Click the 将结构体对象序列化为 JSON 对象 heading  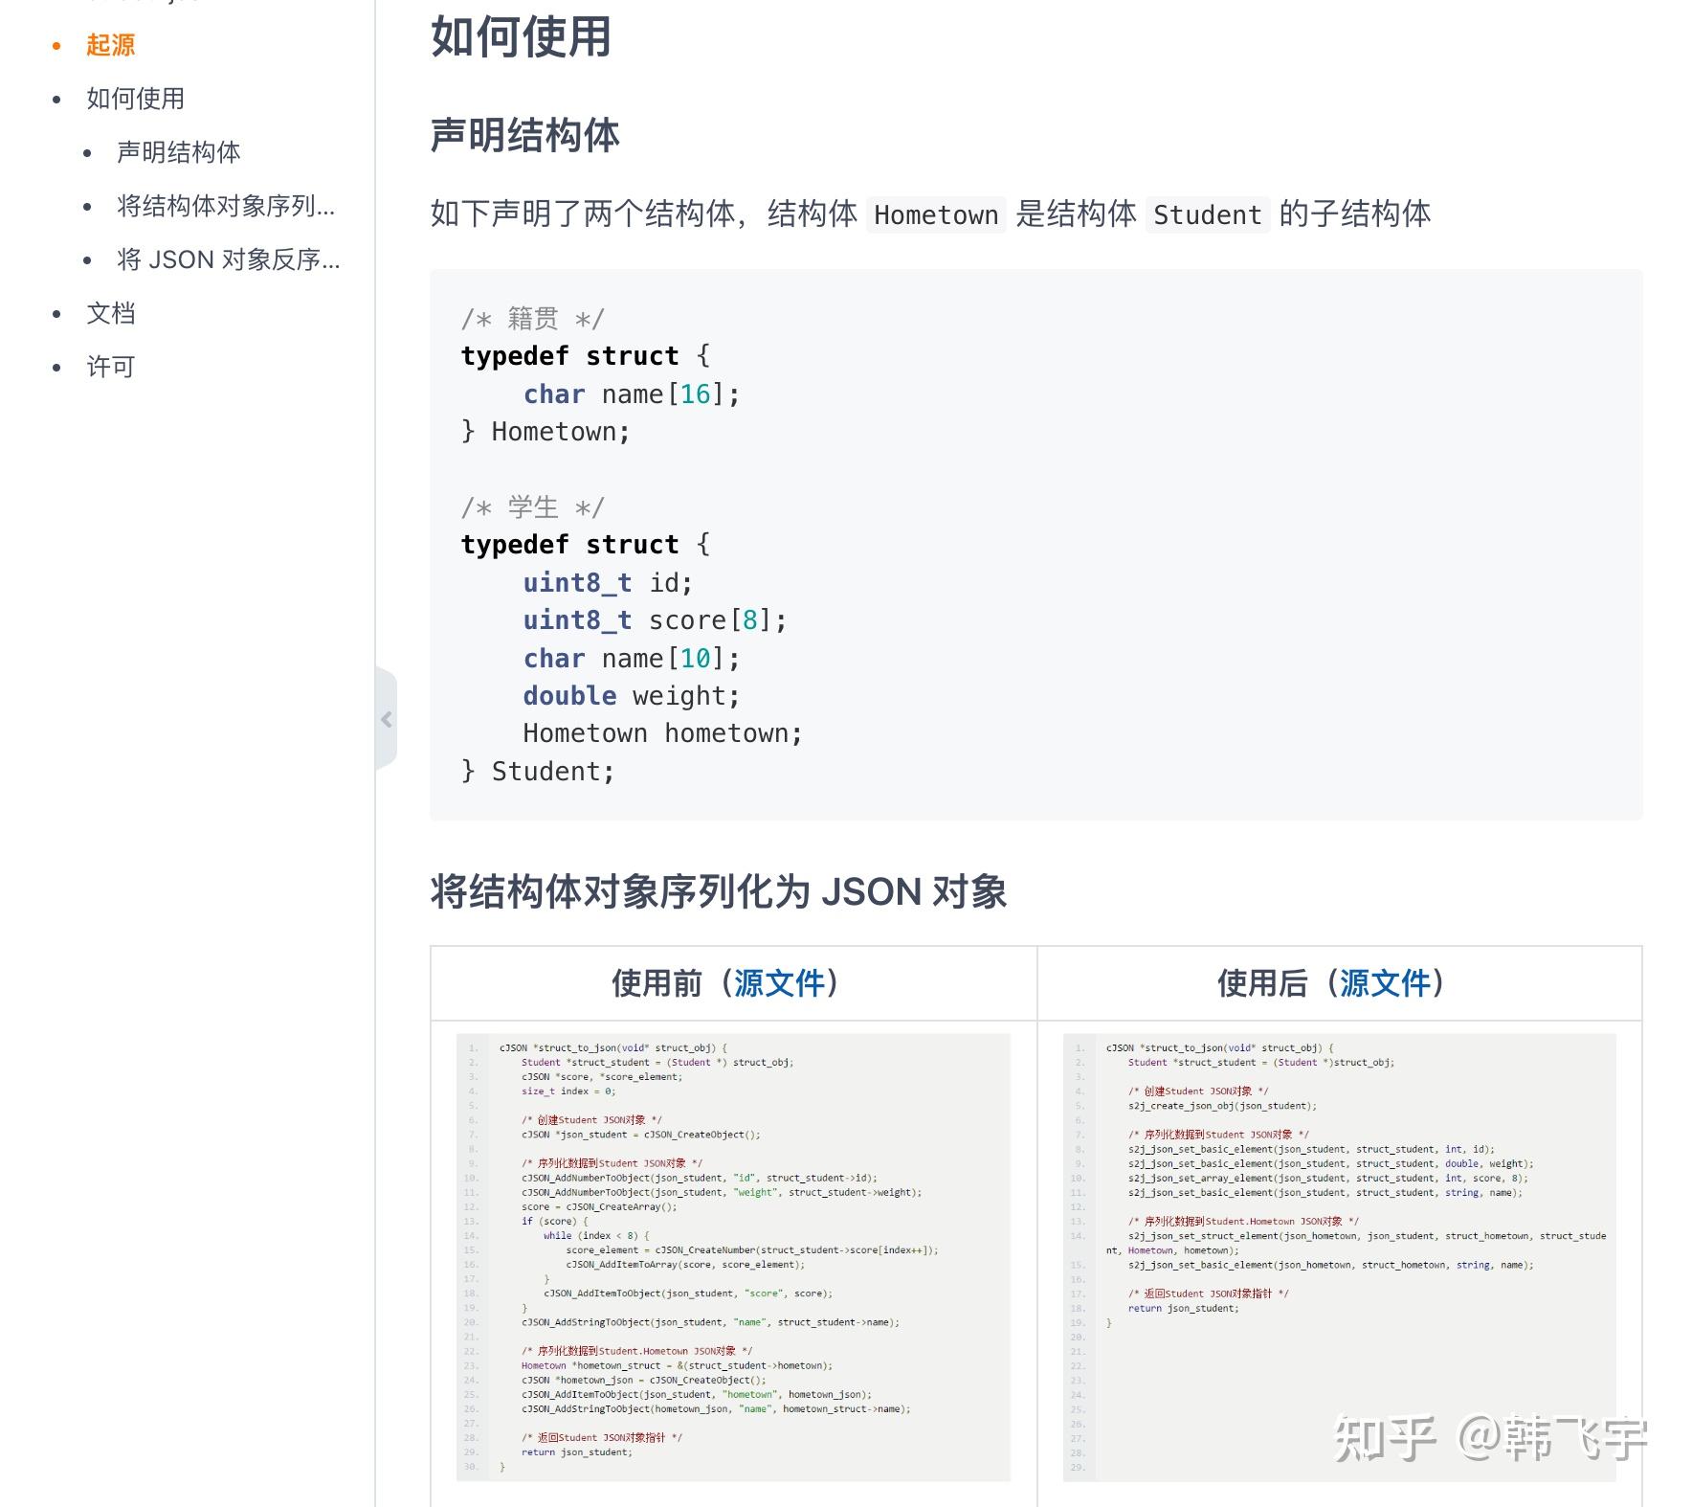pyautogui.click(x=720, y=892)
